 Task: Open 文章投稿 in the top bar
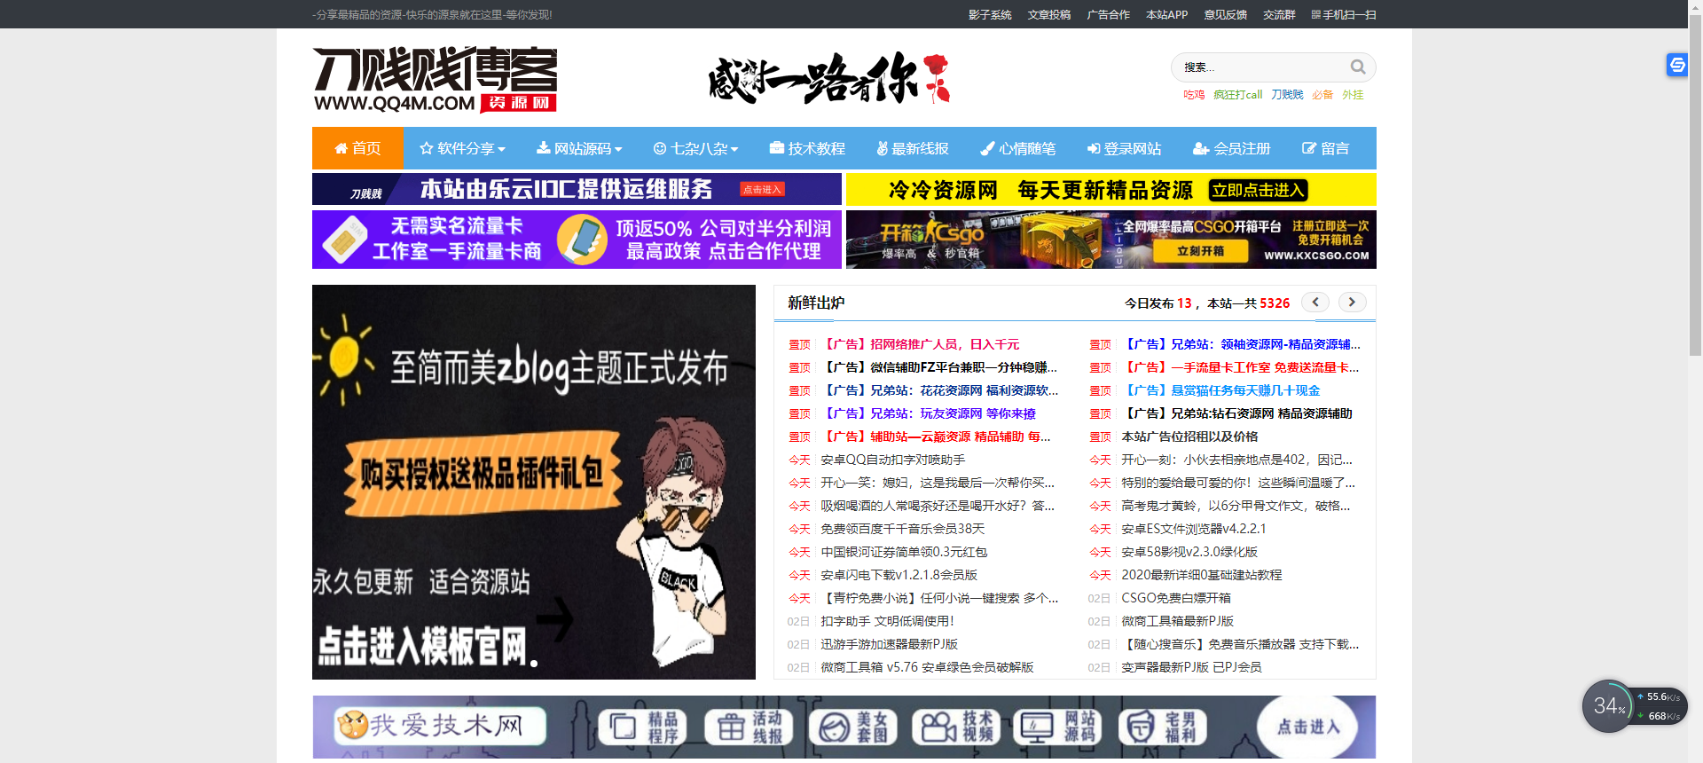point(1049,15)
